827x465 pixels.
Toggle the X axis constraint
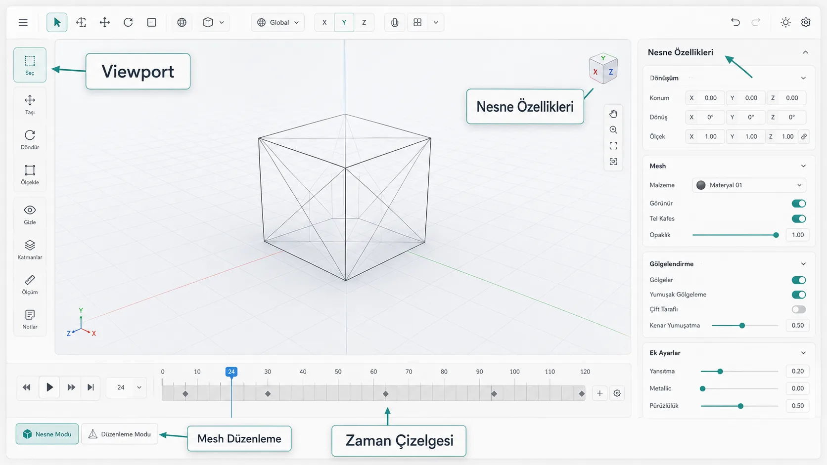[324, 22]
